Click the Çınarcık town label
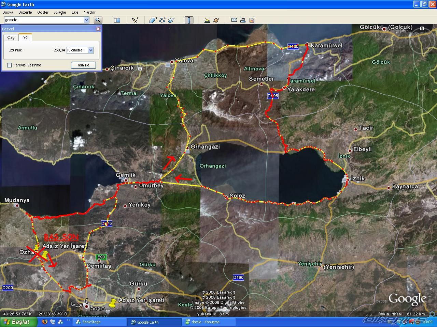The image size is (437, 327). tap(122, 68)
